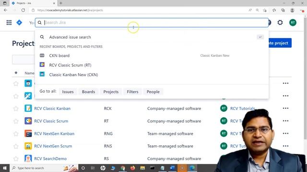Screen dimensions: 307x172
Task: Open more actions for RCV Classic Kanban
Action: click(x=286, y=108)
